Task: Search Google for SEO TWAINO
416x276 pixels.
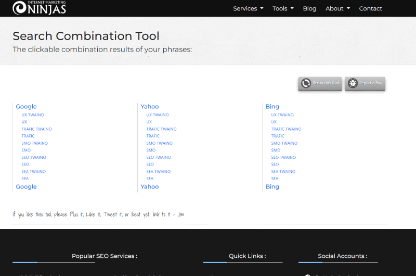Action: point(34,157)
